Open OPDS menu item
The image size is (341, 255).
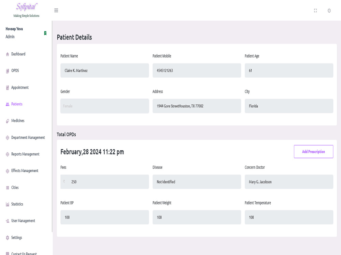pos(15,71)
